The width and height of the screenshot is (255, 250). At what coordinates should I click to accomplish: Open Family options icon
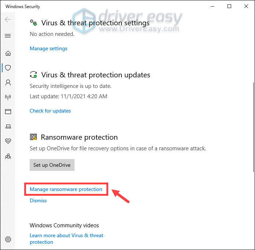coord(8,156)
